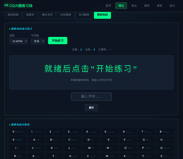This screenshot has height=159, width=183.
Task: Click the 9 morse code cell
Action: point(17,140)
